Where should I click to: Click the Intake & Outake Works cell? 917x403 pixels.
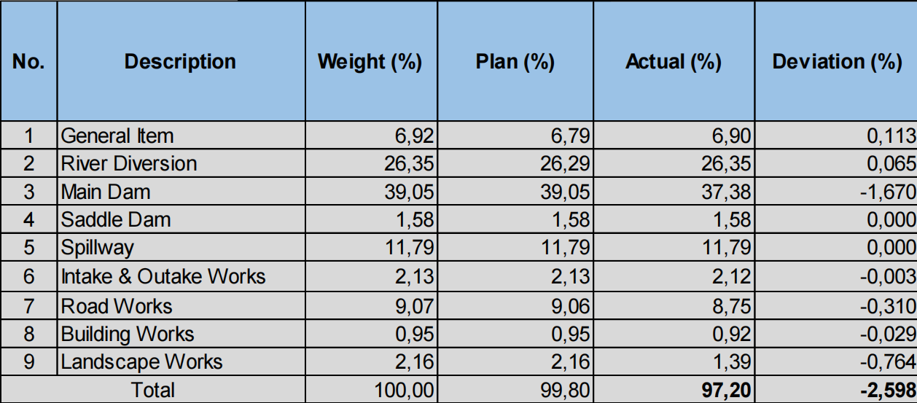point(181,276)
